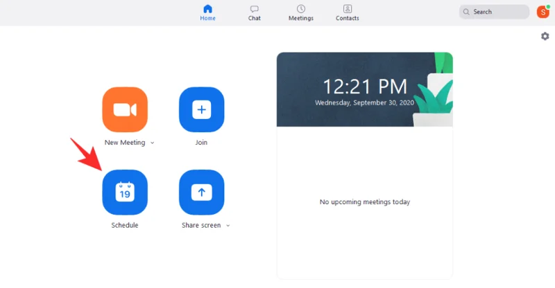Open the orange profile avatar
555x288 pixels.
pyautogui.click(x=543, y=12)
